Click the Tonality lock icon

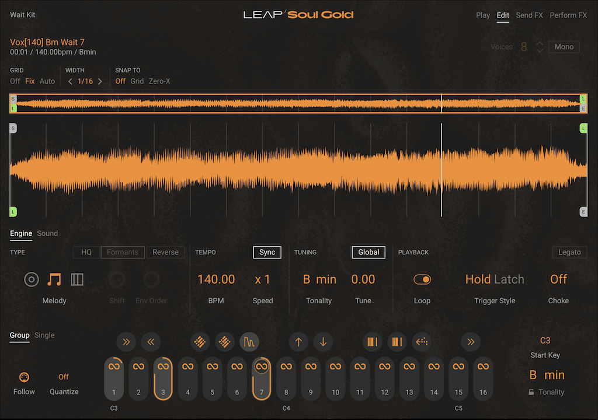531,392
